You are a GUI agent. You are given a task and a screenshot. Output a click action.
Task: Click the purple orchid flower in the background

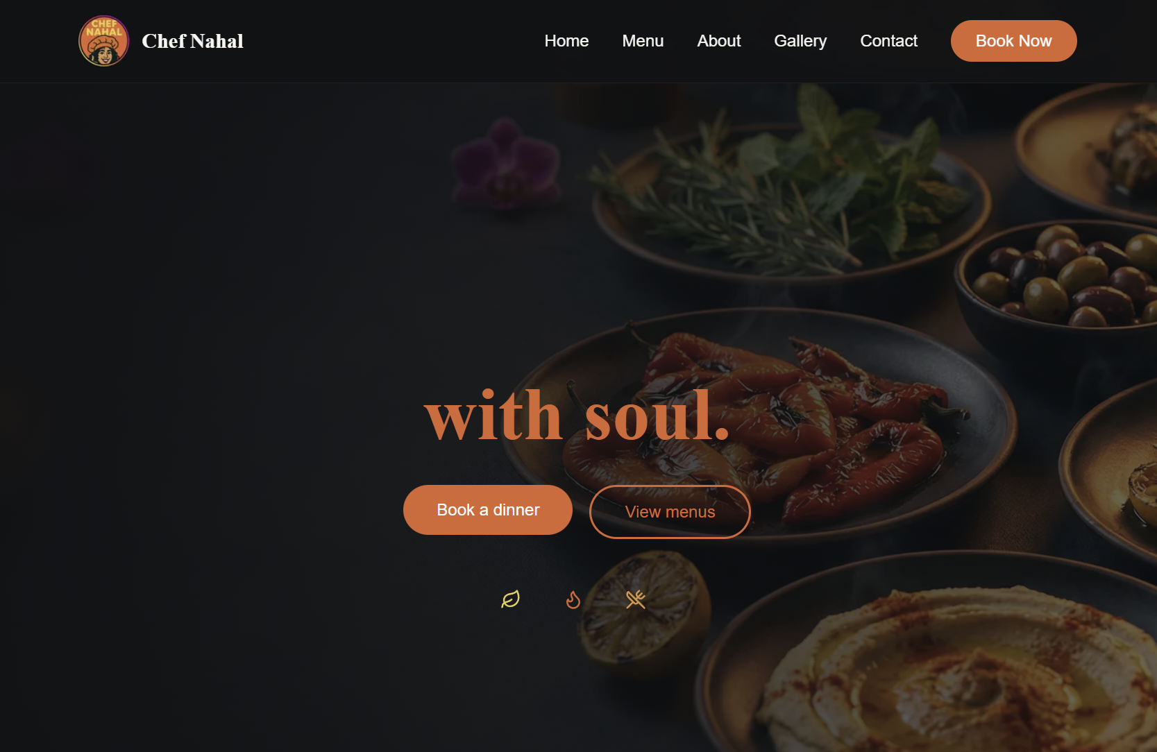(x=505, y=163)
